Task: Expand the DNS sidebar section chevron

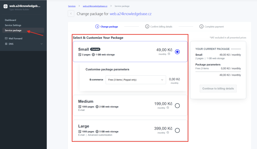Action: tap(42, 44)
